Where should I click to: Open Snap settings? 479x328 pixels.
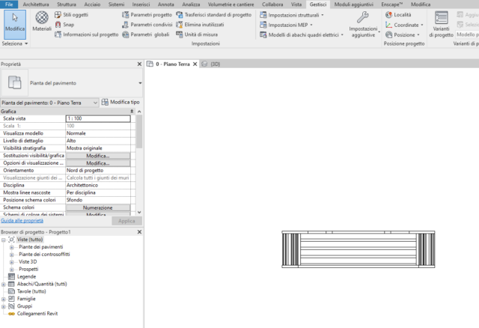[65, 25]
